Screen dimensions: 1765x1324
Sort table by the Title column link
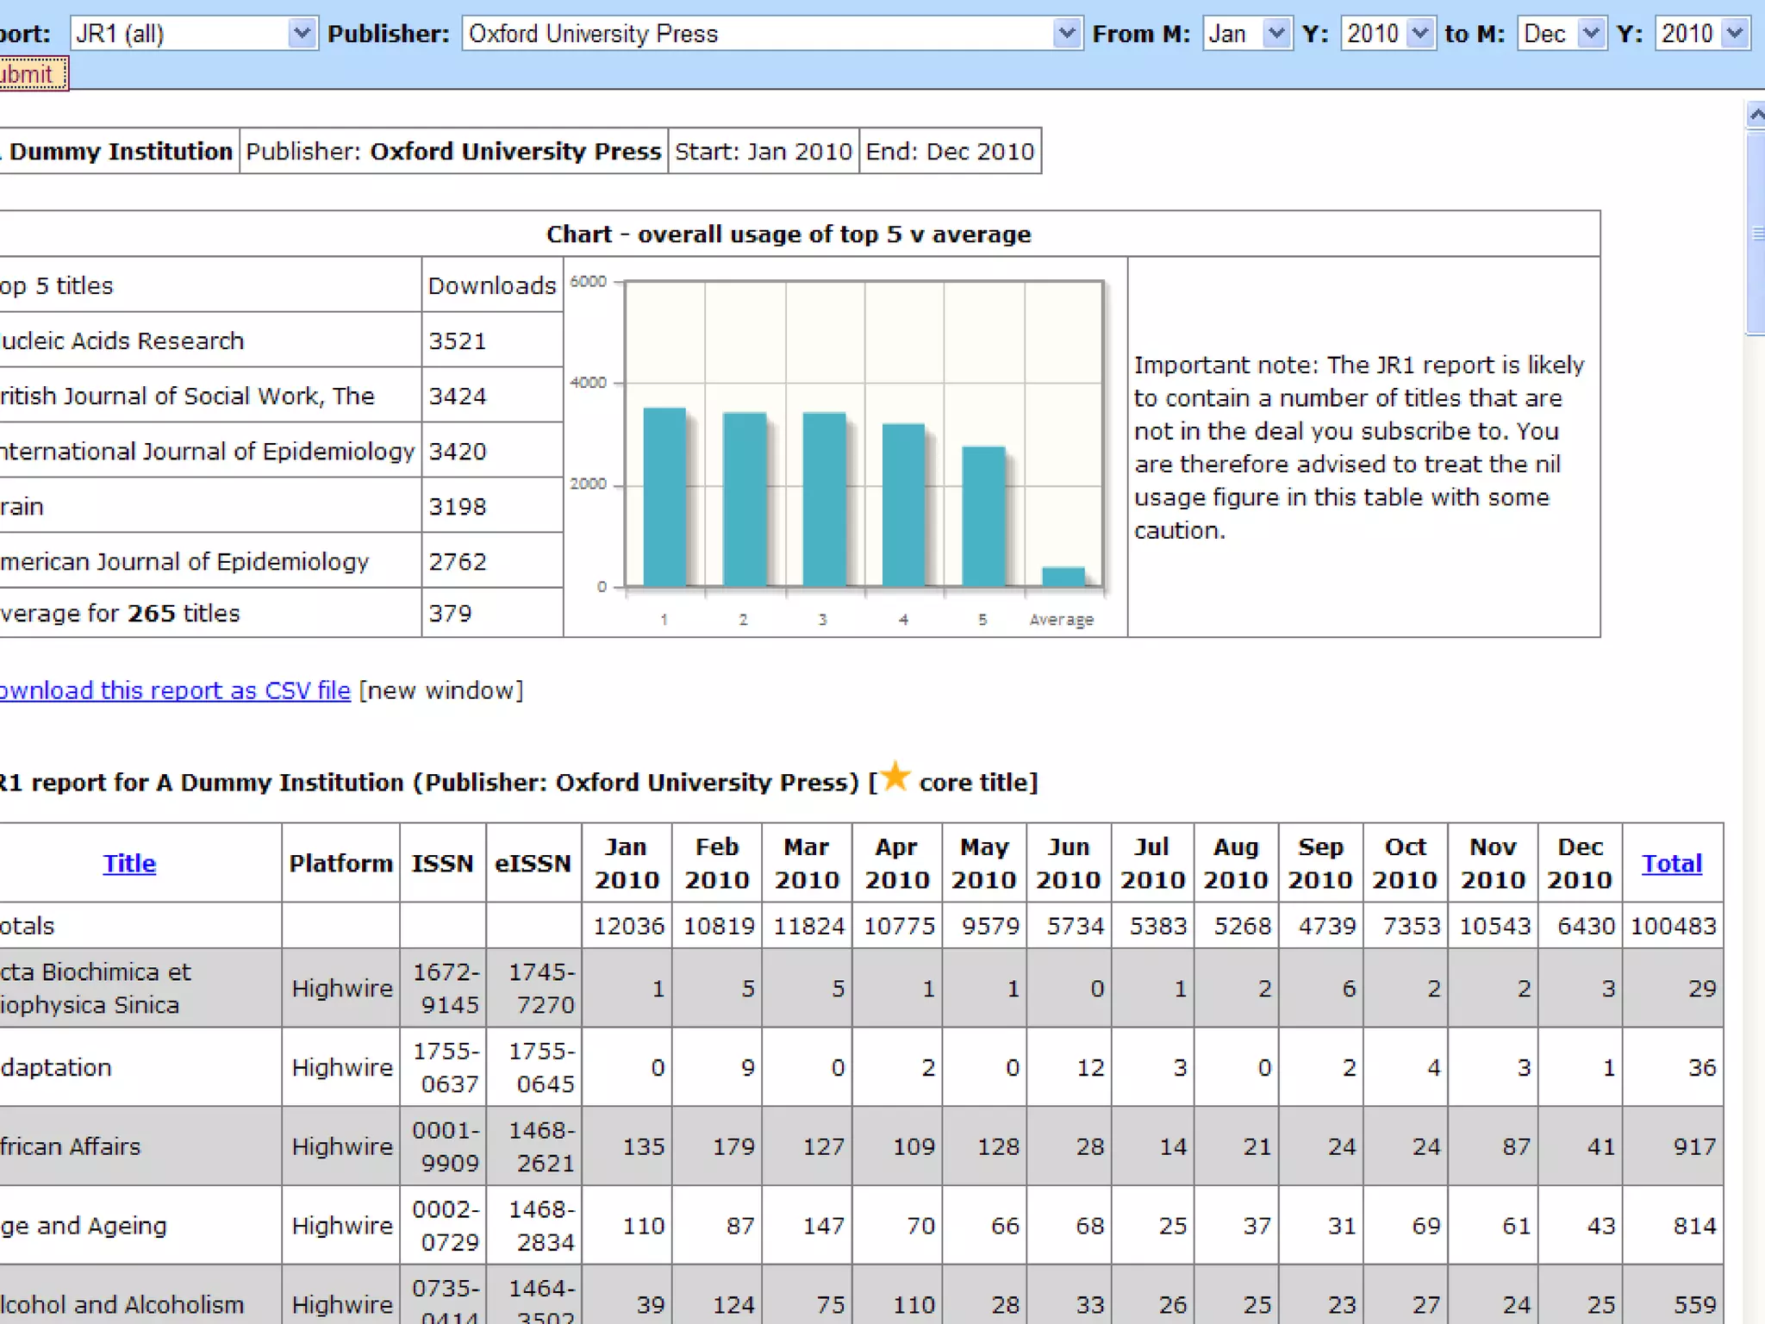point(129,863)
